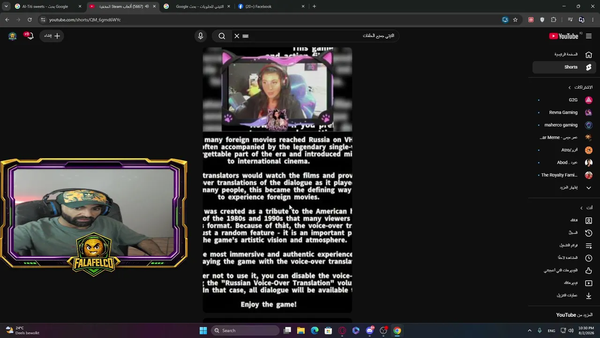The image size is (600, 338).
Task: Open the History icon in the sidebar
Action: [589, 233]
